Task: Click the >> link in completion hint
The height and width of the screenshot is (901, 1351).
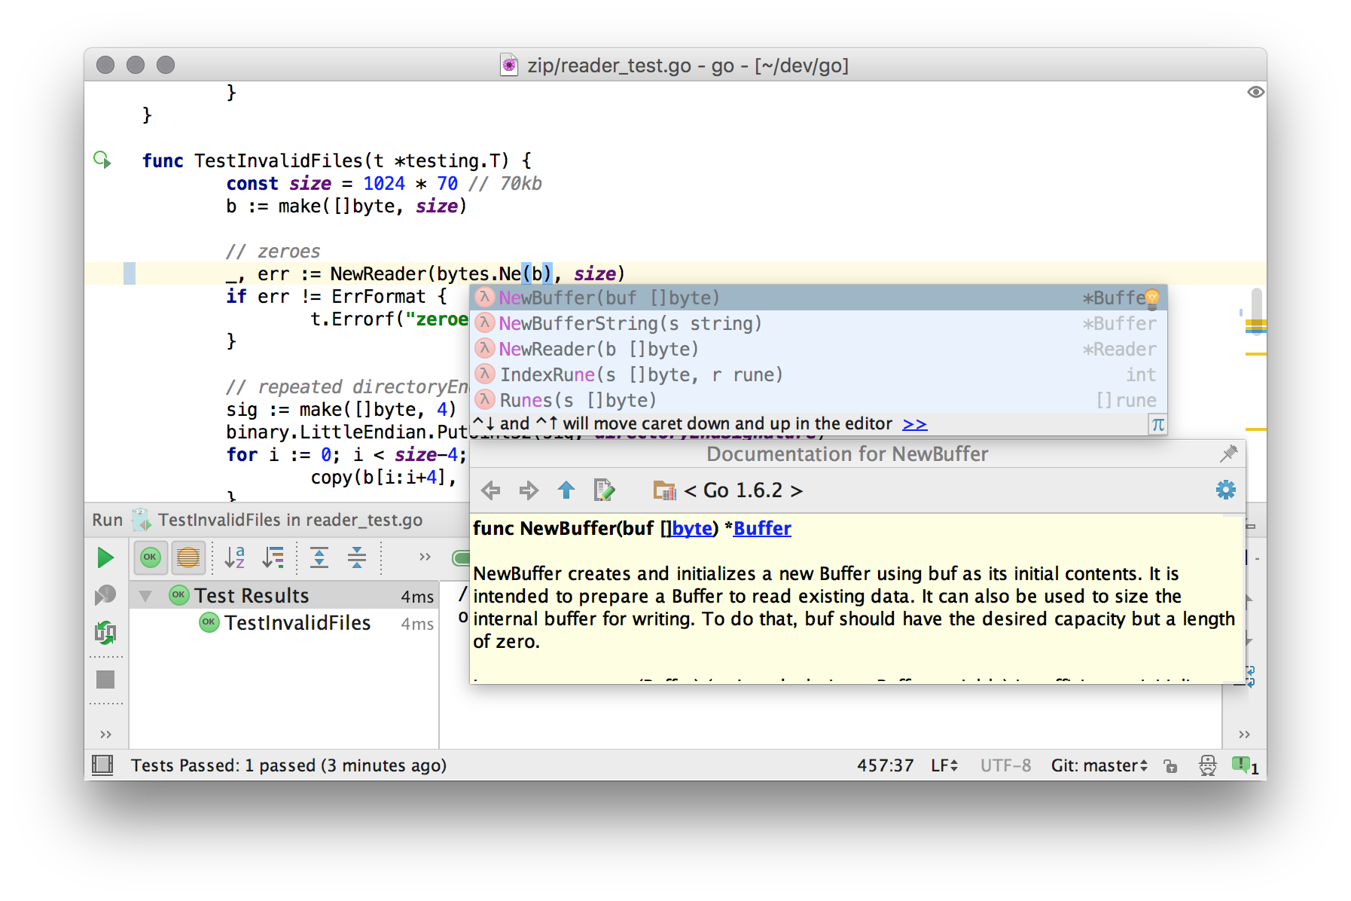Action: (x=914, y=424)
